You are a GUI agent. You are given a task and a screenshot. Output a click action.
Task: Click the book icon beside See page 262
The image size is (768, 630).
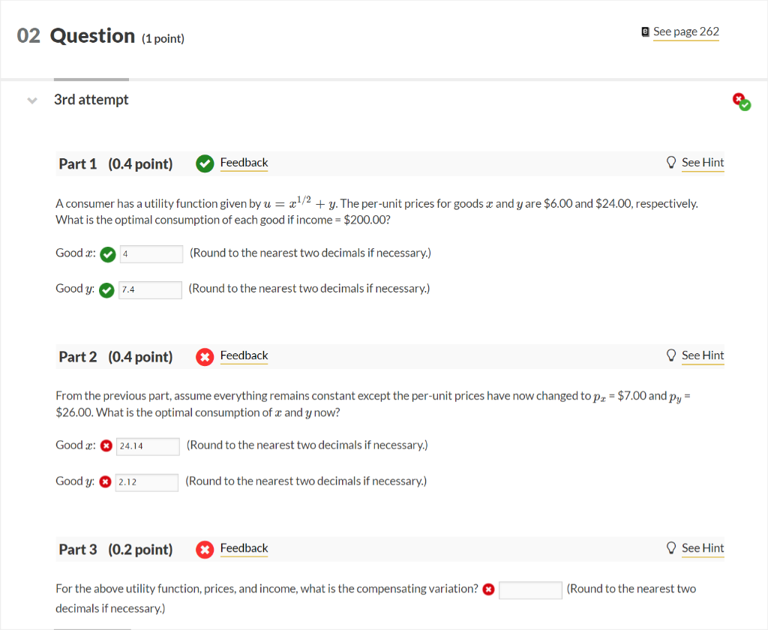[x=646, y=31]
